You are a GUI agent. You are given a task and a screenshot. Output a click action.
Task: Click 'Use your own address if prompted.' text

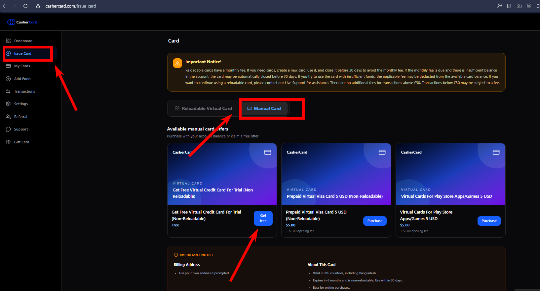[204, 273]
